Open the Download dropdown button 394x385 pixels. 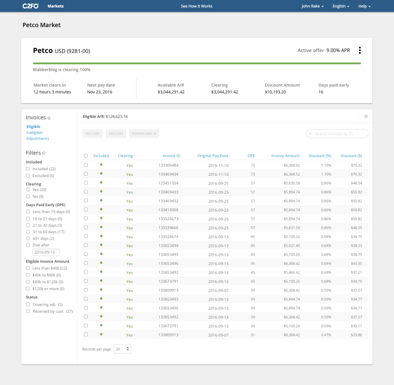tap(144, 134)
